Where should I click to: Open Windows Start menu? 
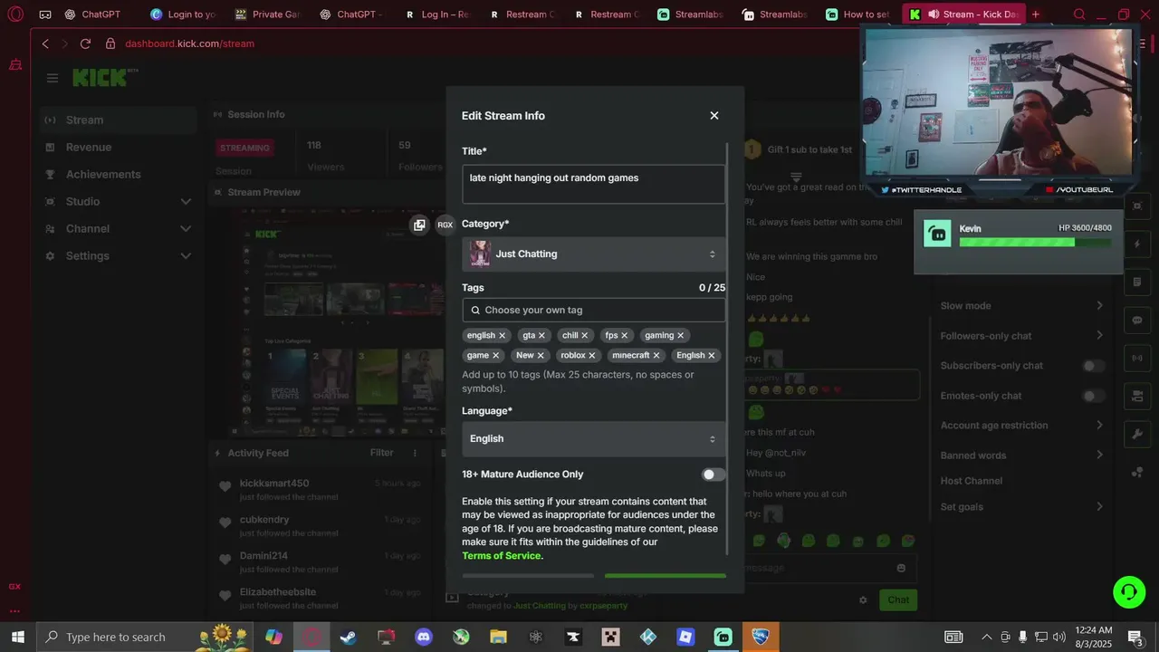(18, 637)
